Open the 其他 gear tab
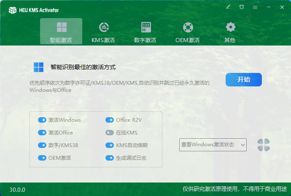 (230, 32)
